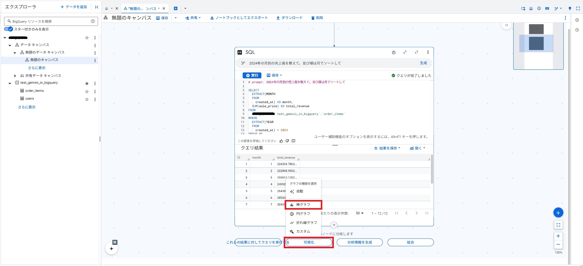Open query history clock icon in SQL node
The height and width of the screenshot is (266, 583).
point(394,53)
